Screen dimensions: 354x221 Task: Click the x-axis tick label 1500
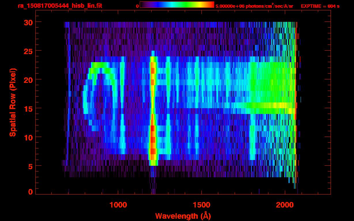coord(202,205)
